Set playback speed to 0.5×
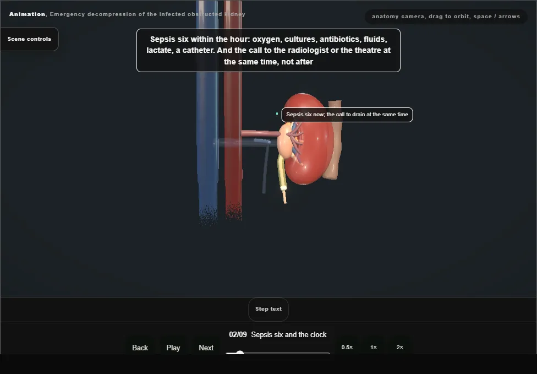 coord(347,347)
